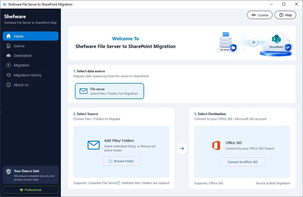
Task: Click the Migration play-circle icon
Action: (x=9, y=65)
